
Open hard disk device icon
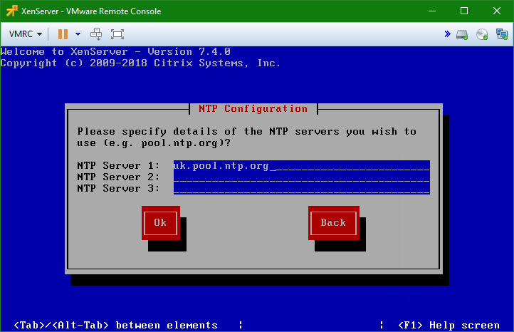462,34
